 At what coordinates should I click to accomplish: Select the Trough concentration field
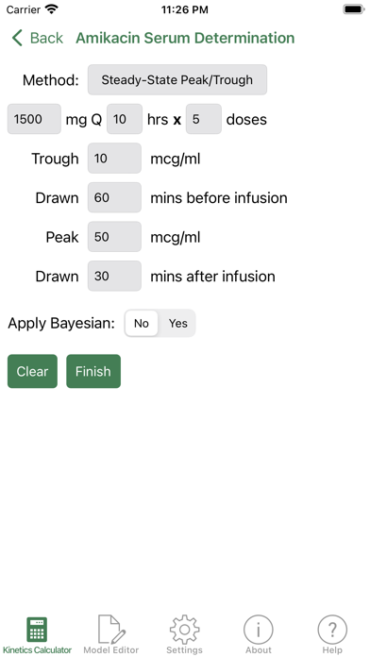(x=114, y=159)
